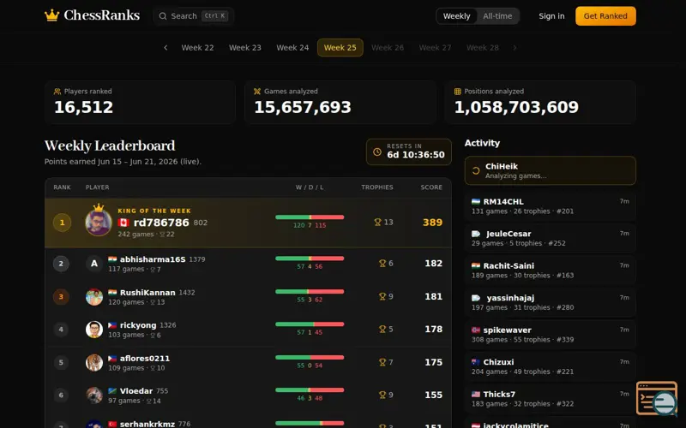Click the flag icon next to Rachit-Saini
The height and width of the screenshot is (428, 686).
pyautogui.click(x=476, y=265)
